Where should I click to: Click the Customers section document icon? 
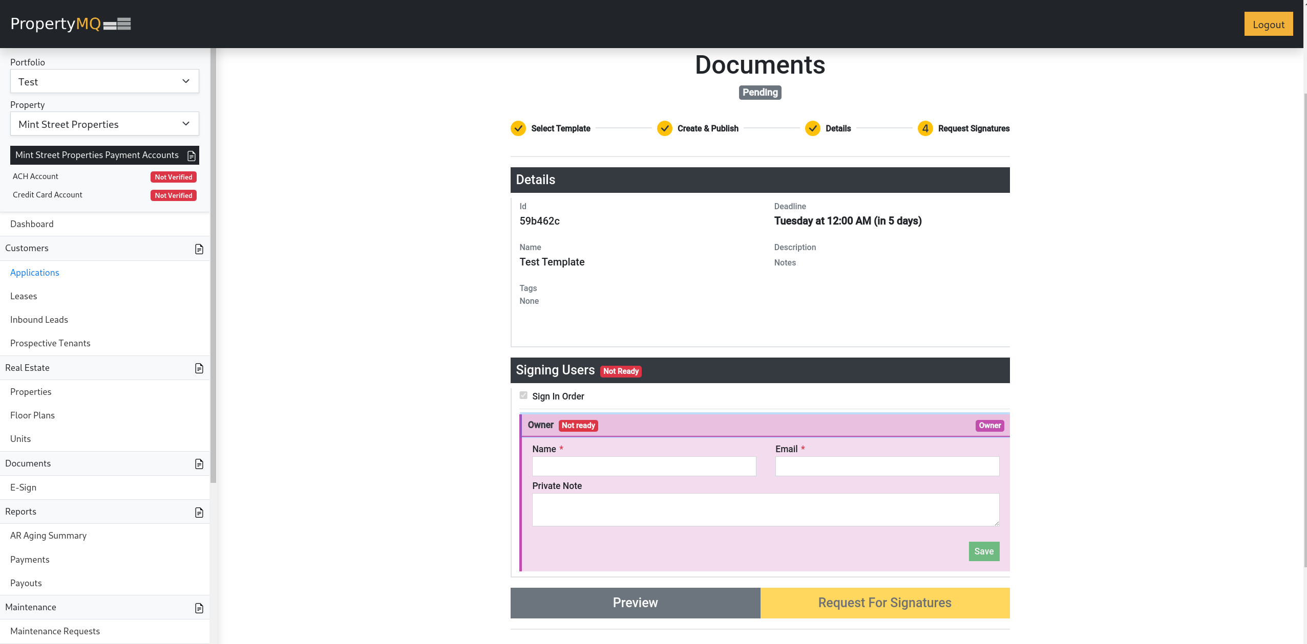pos(199,249)
